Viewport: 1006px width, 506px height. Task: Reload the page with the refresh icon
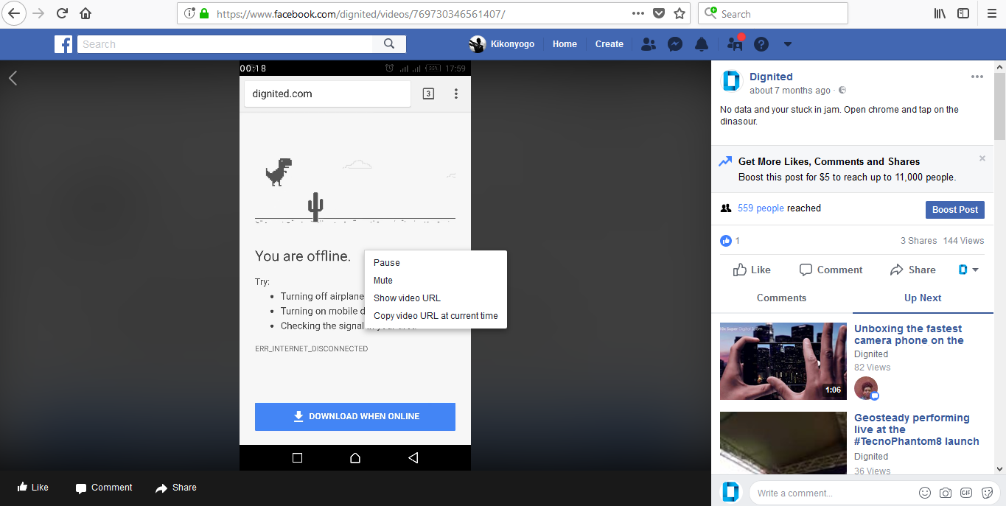pyautogui.click(x=63, y=13)
